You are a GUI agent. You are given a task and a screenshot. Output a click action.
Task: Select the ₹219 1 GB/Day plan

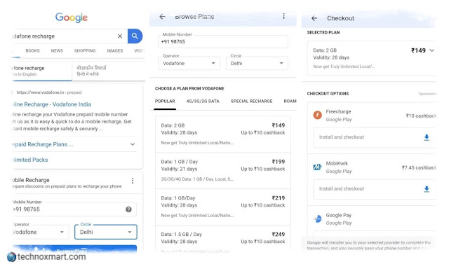pyautogui.click(x=223, y=207)
